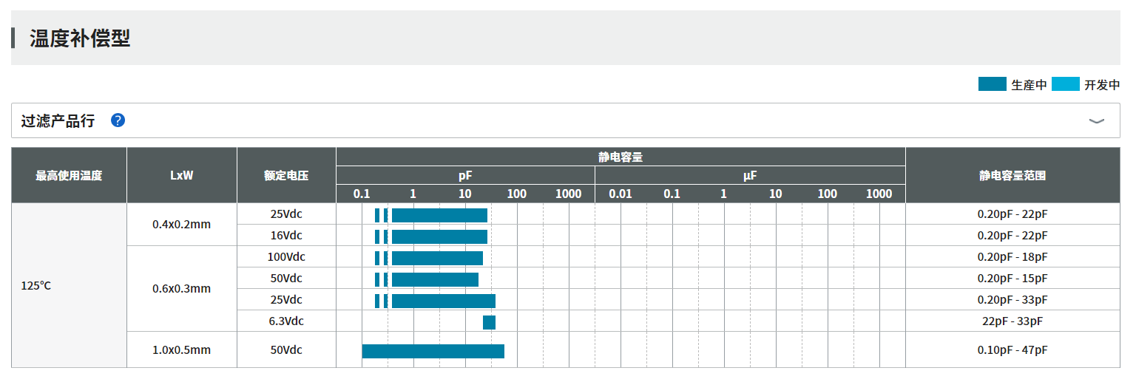The height and width of the screenshot is (382, 1136).
Task: Click the 0.10pF - 47pF range value
Action: point(1012,350)
